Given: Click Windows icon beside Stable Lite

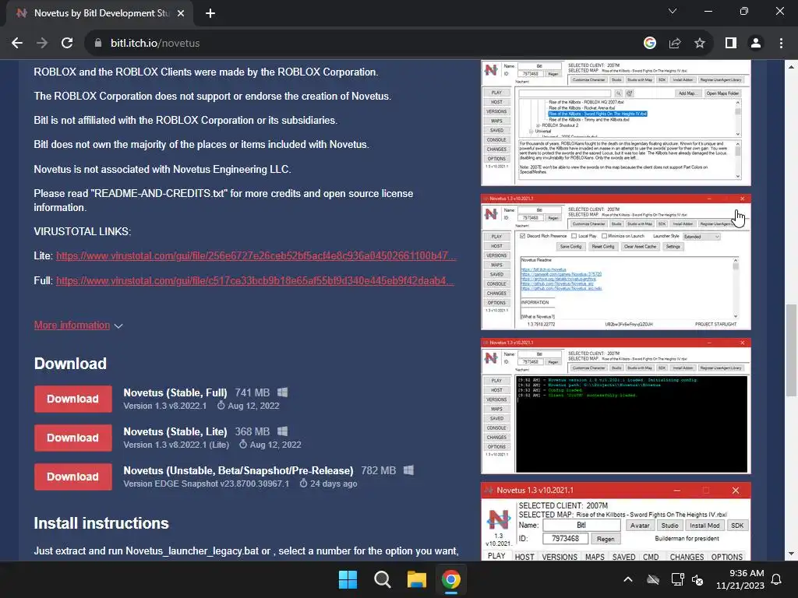Looking at the screenshot, I should tap(282, 431).
